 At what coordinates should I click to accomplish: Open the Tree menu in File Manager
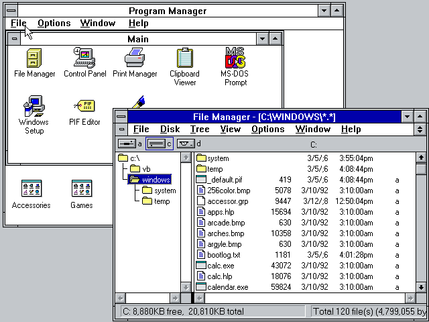[x=200, y=129]
